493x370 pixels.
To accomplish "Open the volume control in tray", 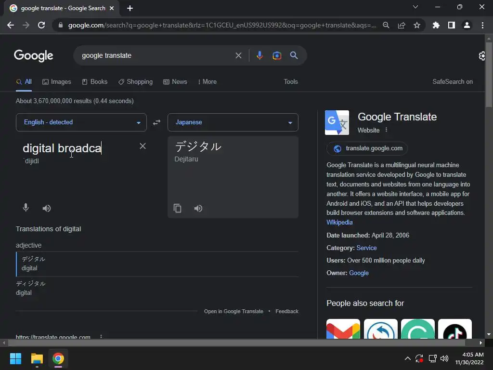I will 444,358.
